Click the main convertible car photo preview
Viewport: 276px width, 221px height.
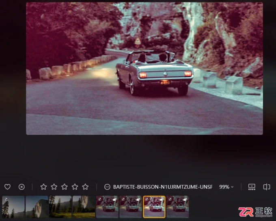point(144,68)
